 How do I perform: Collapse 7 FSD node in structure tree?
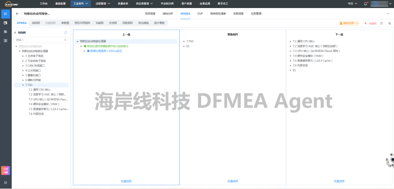coord(23,85)
